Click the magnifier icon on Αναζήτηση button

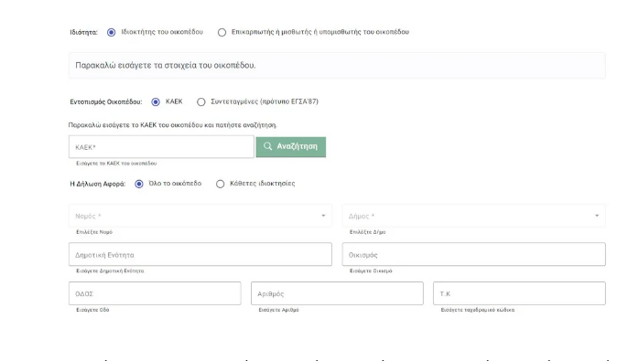267,146
